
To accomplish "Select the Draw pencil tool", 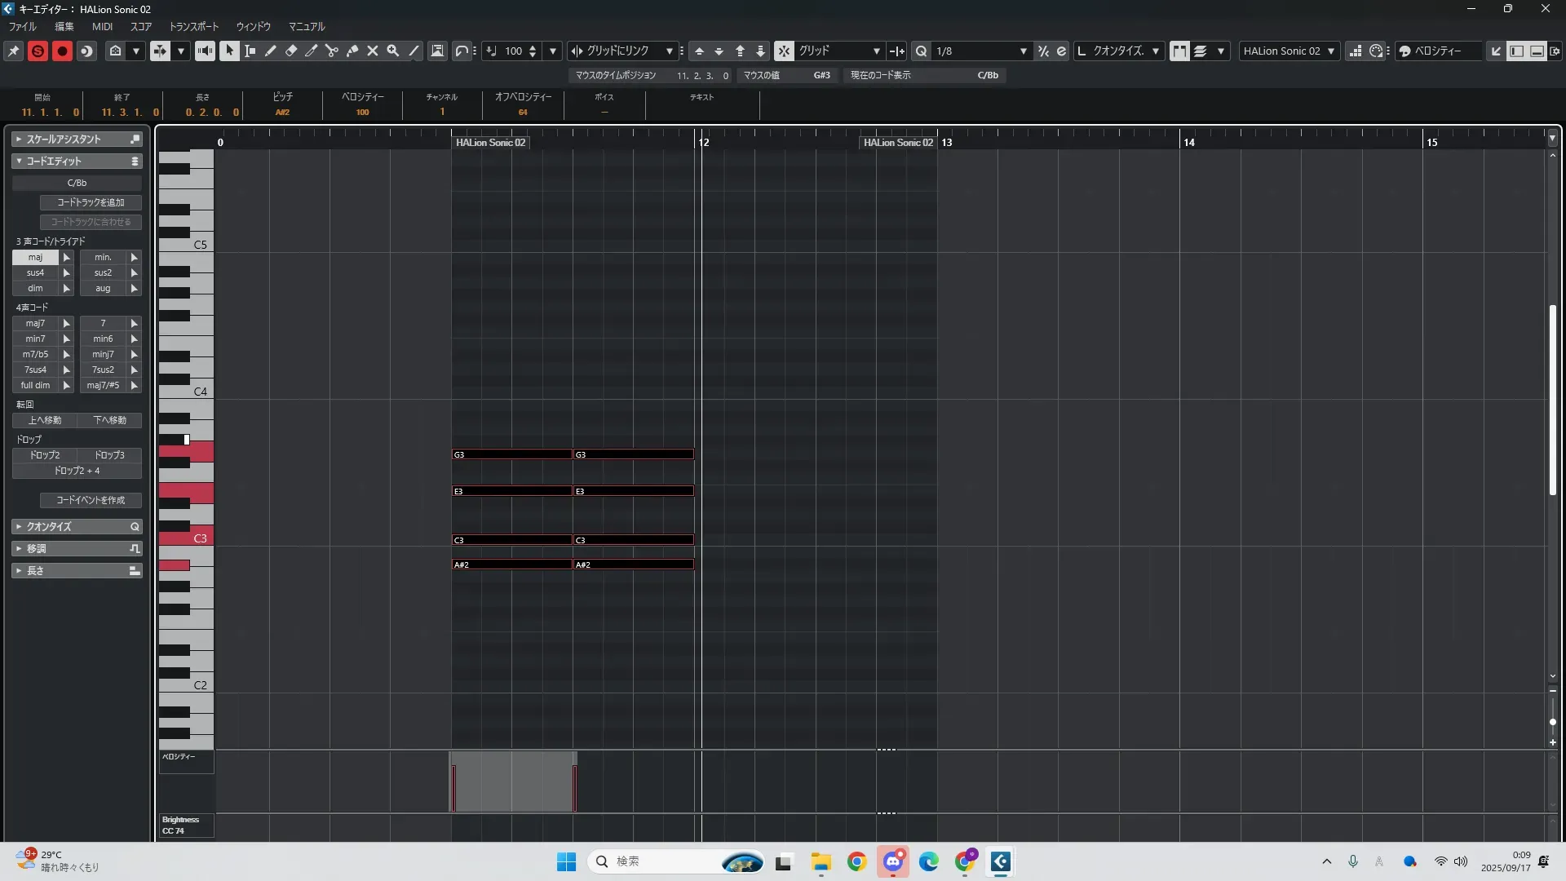I will pyautogui.click(x=271, y=51).
